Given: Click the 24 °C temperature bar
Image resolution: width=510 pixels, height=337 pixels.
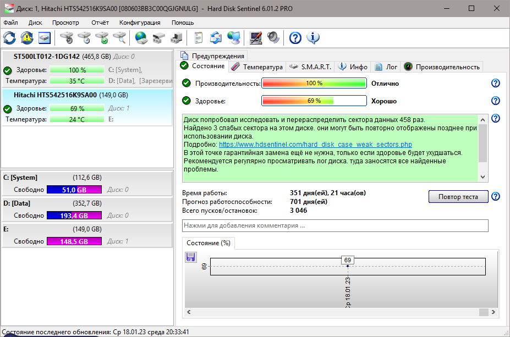Looking at the screenshot, I should [x=77, y=120].
